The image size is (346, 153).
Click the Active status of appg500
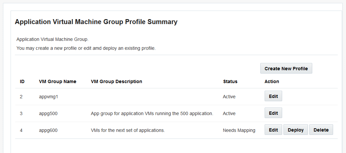(x=229, y=113)
